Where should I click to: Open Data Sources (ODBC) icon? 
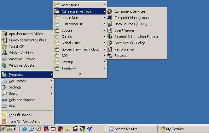tap(110, 24)
